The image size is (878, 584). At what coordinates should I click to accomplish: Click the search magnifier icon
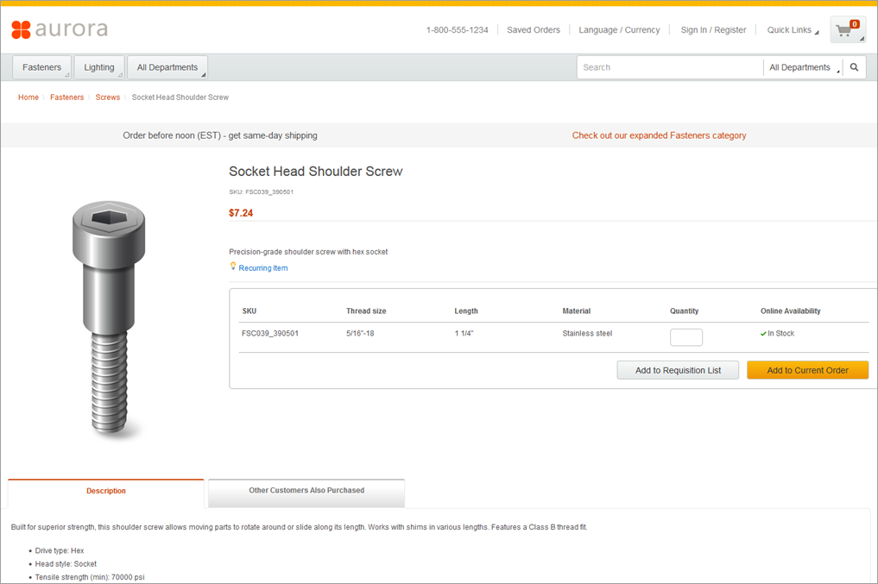(854, 67)
